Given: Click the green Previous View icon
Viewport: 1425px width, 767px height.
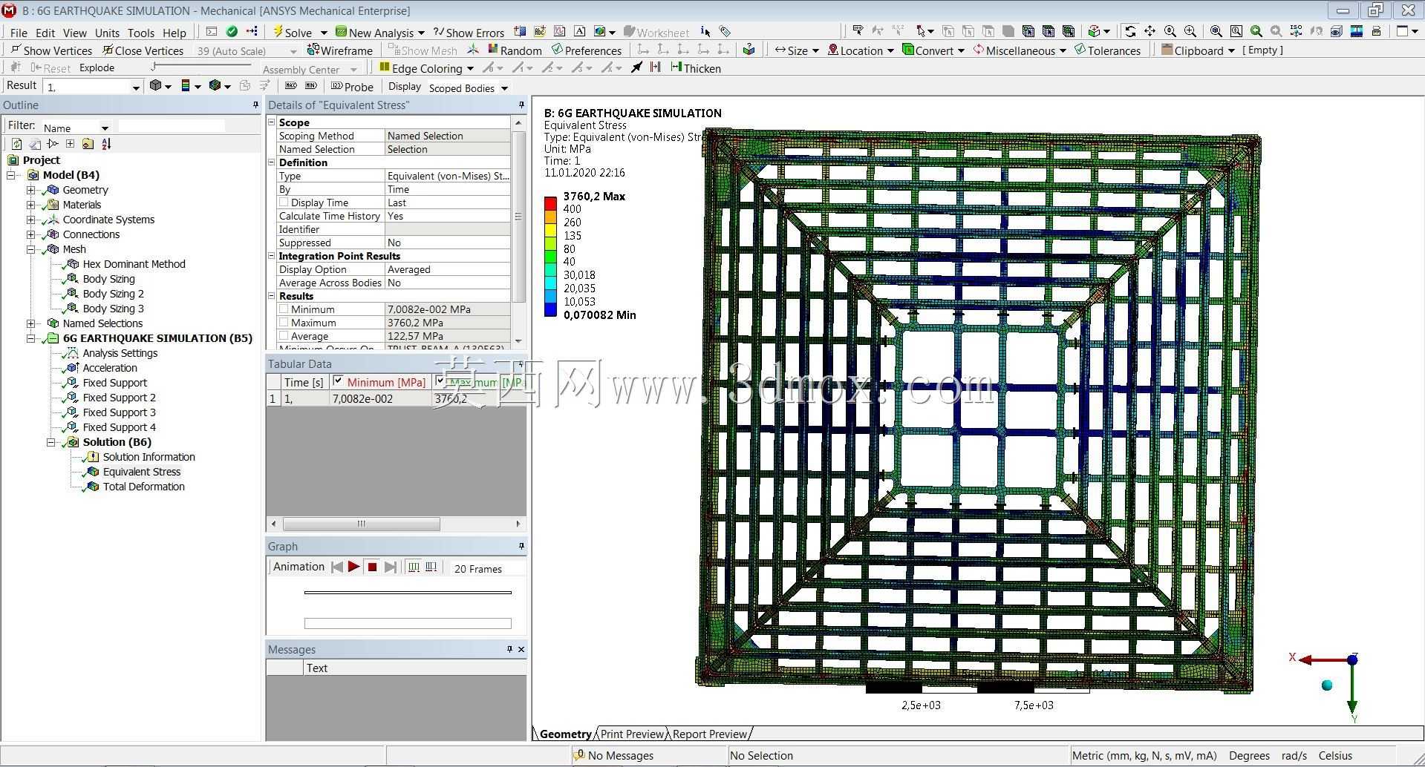Looking at the screenshot, I should pos(1256,31).
